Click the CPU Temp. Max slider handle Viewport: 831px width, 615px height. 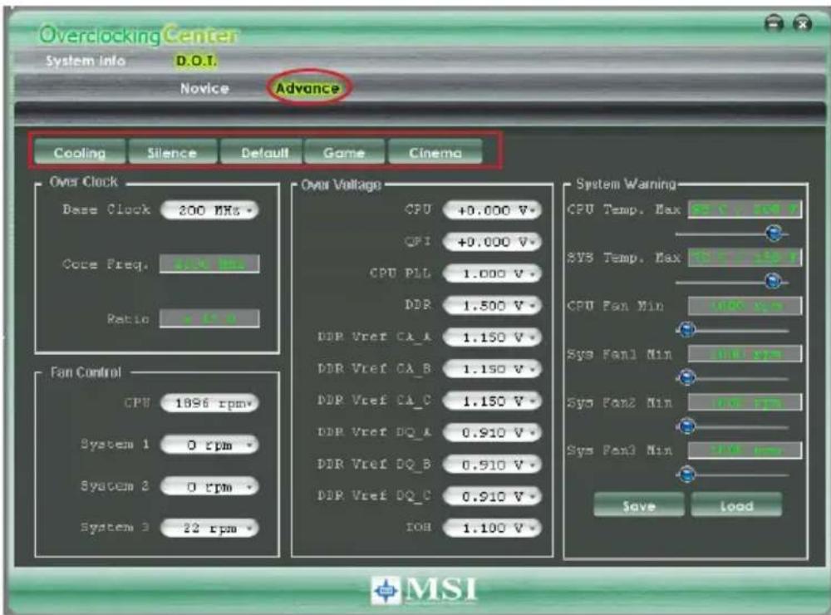(774, 233)
